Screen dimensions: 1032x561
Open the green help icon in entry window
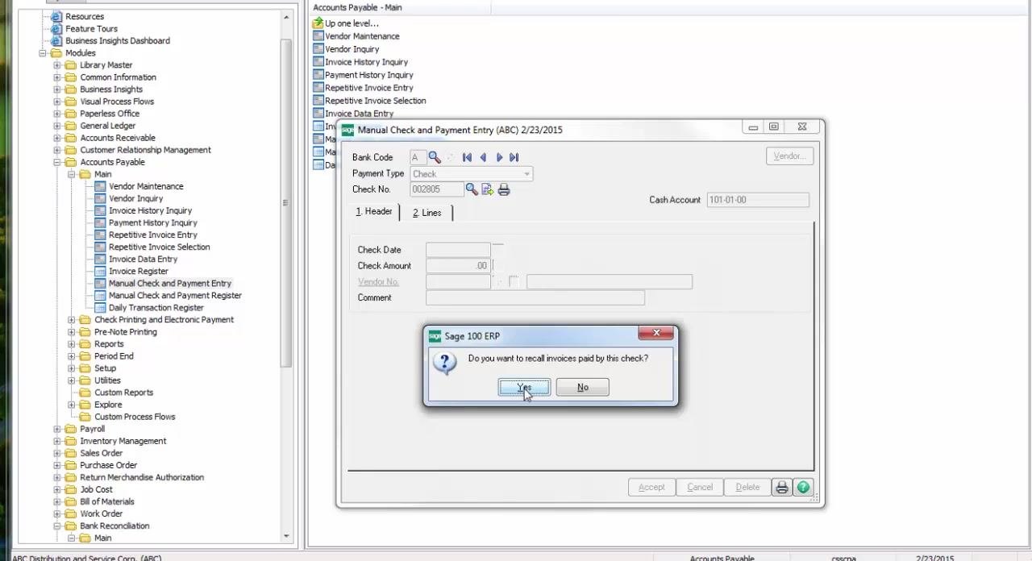tap(803, 487)
